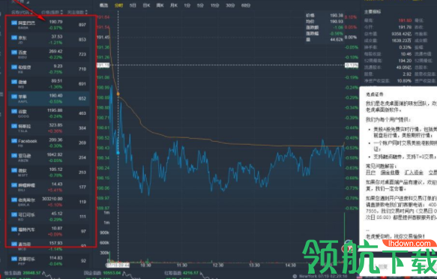Switch to the 15分 minute chart
Screen dimensions: 437x279
click(x=214, y=5)
